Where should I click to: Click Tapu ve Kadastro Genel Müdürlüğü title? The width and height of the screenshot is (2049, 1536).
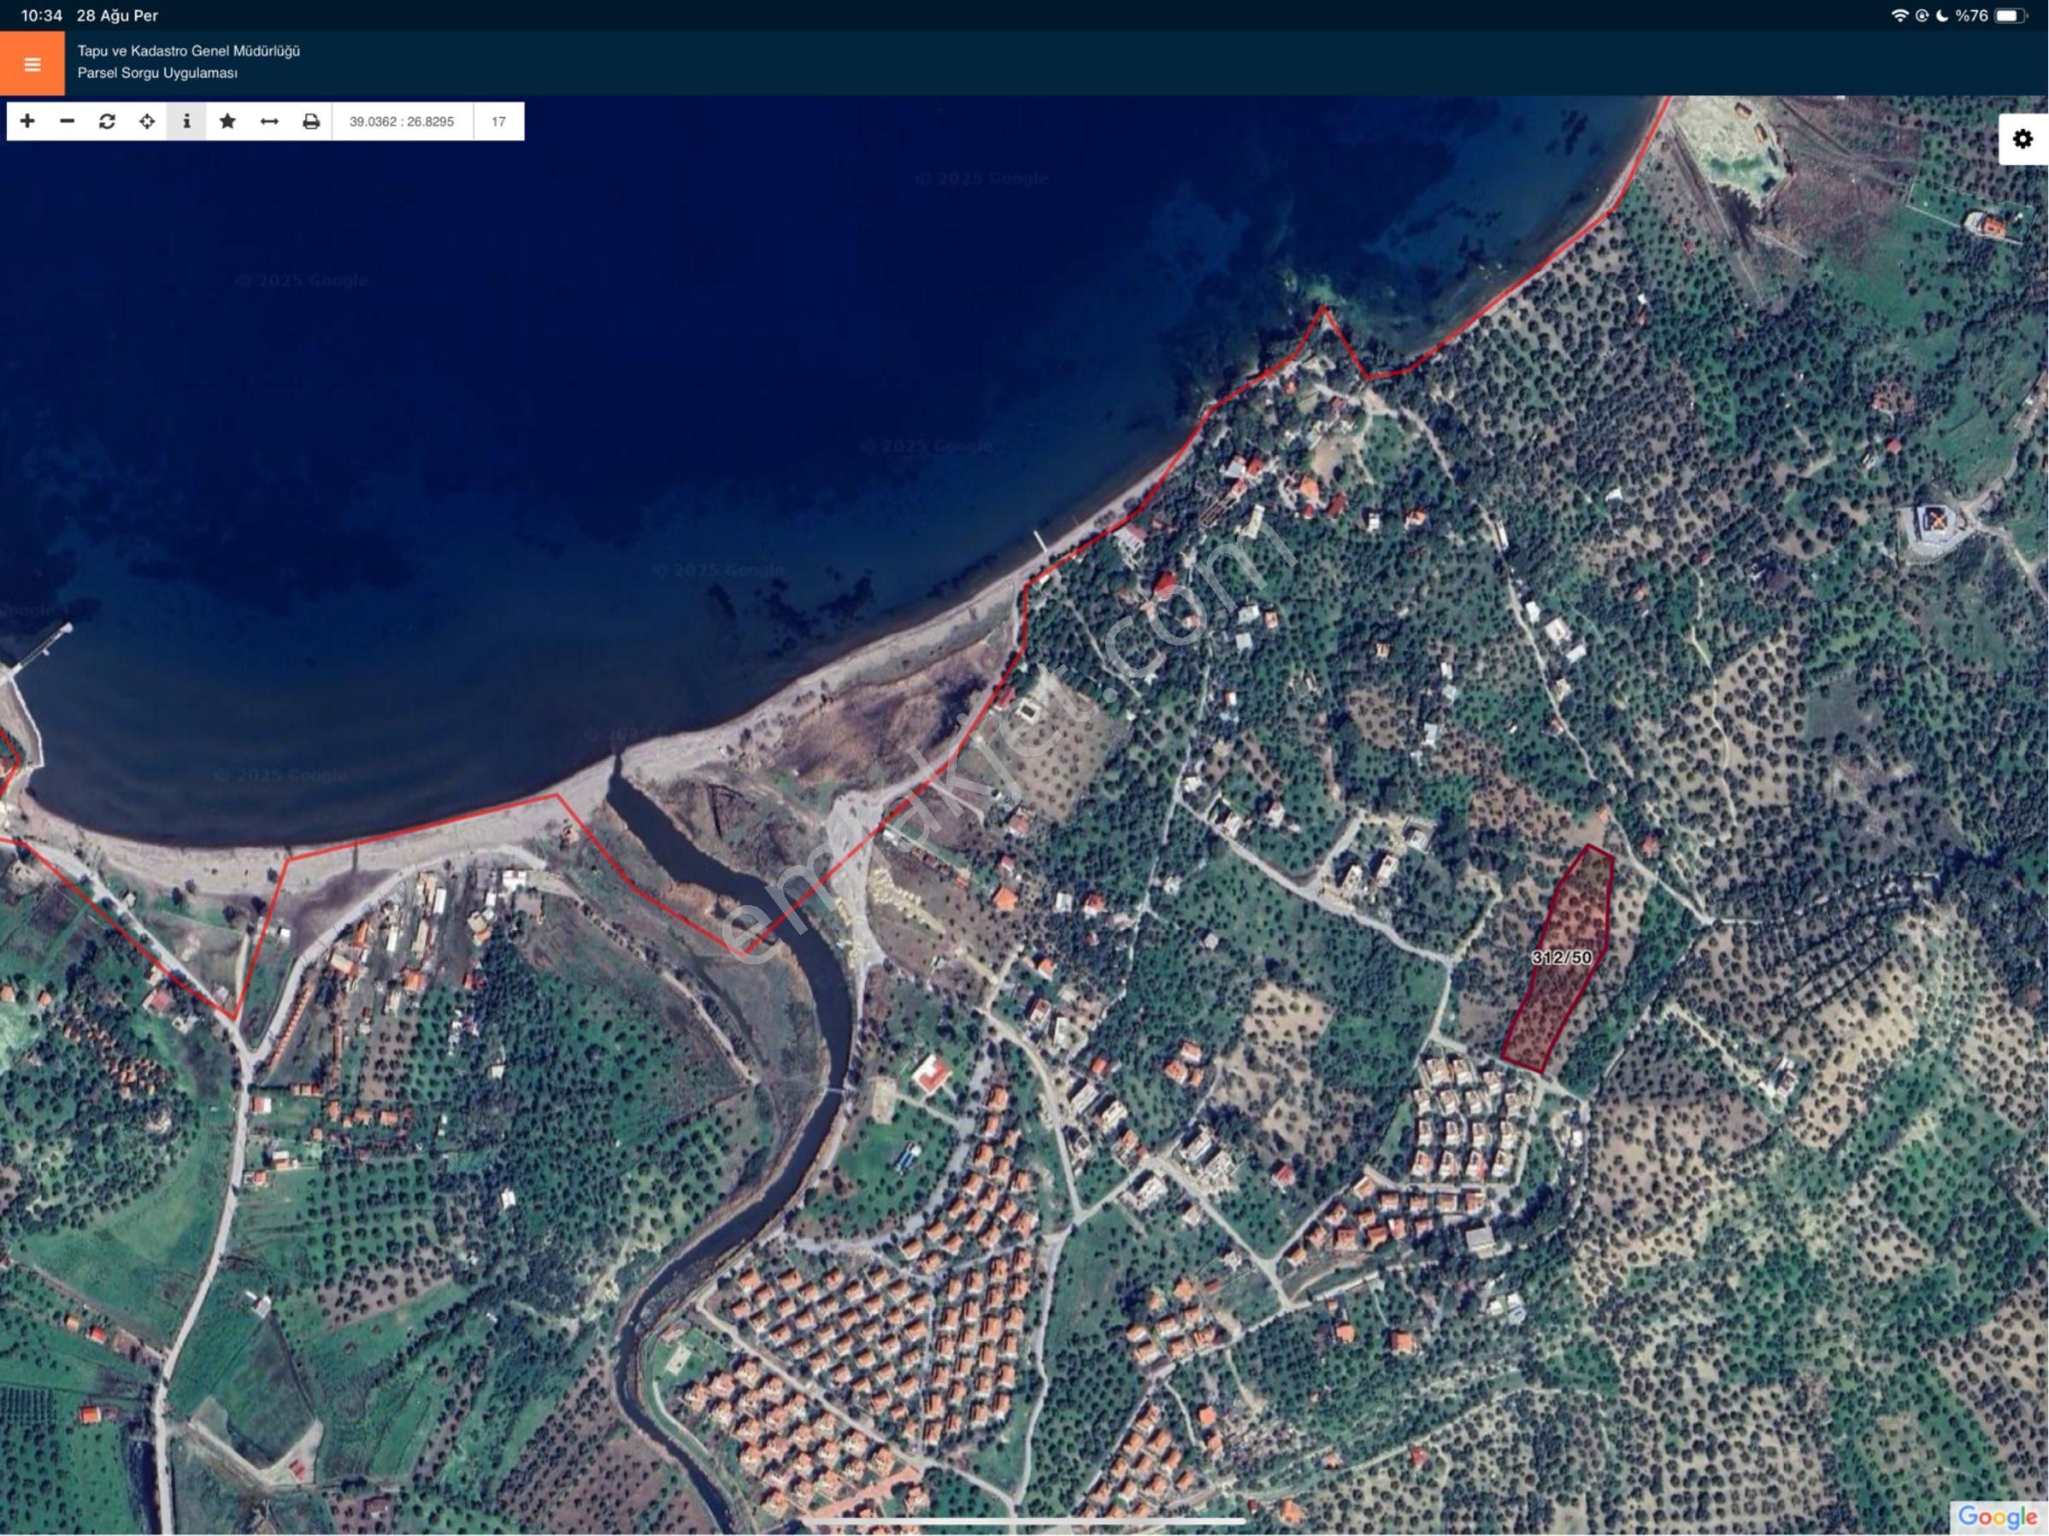[x=188, y=51]
